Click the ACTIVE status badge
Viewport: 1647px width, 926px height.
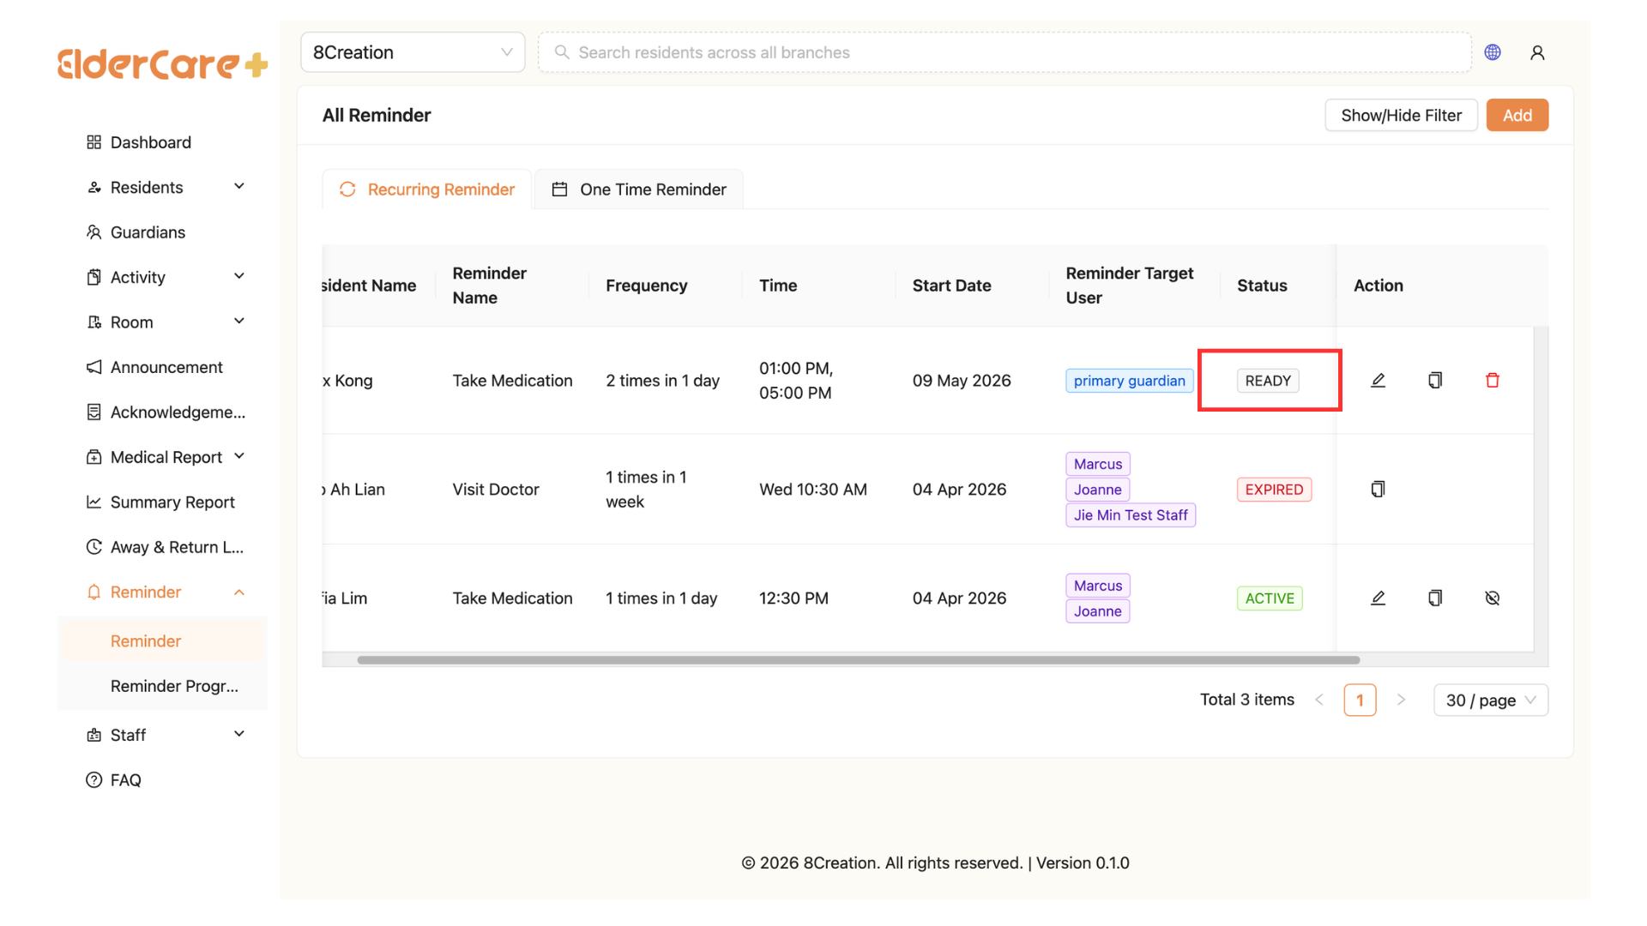pos(1270,598)
